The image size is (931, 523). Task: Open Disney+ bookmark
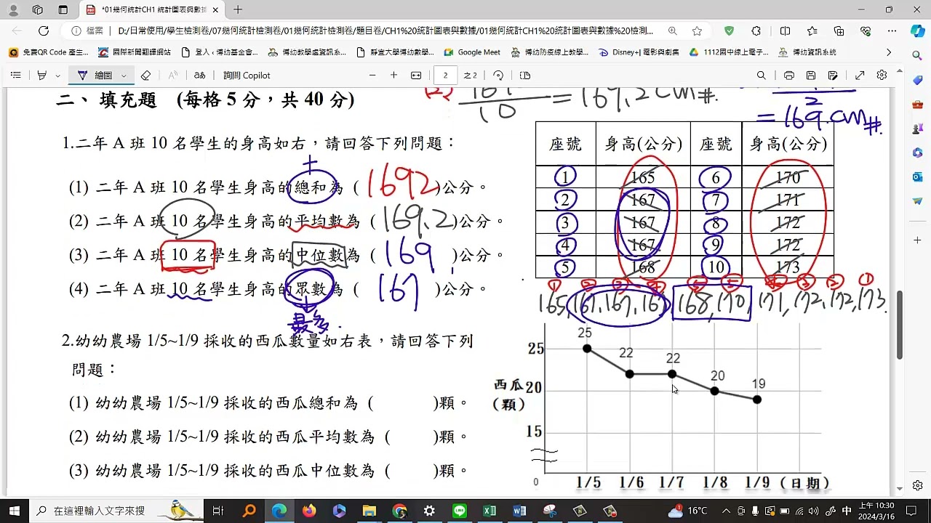coord(639,52)
